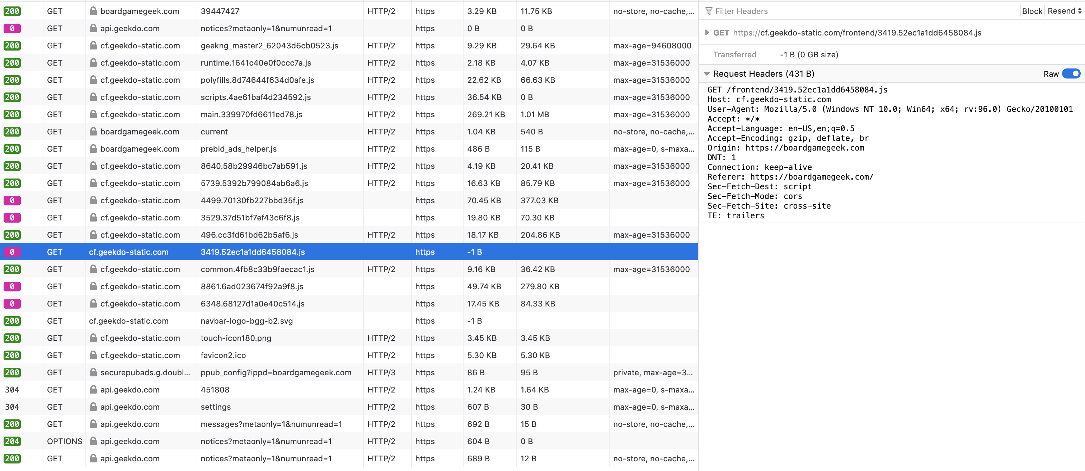Click status 200 badge for runtime.1641c40e0f0ccc7a.js

(x=12, y=63)
